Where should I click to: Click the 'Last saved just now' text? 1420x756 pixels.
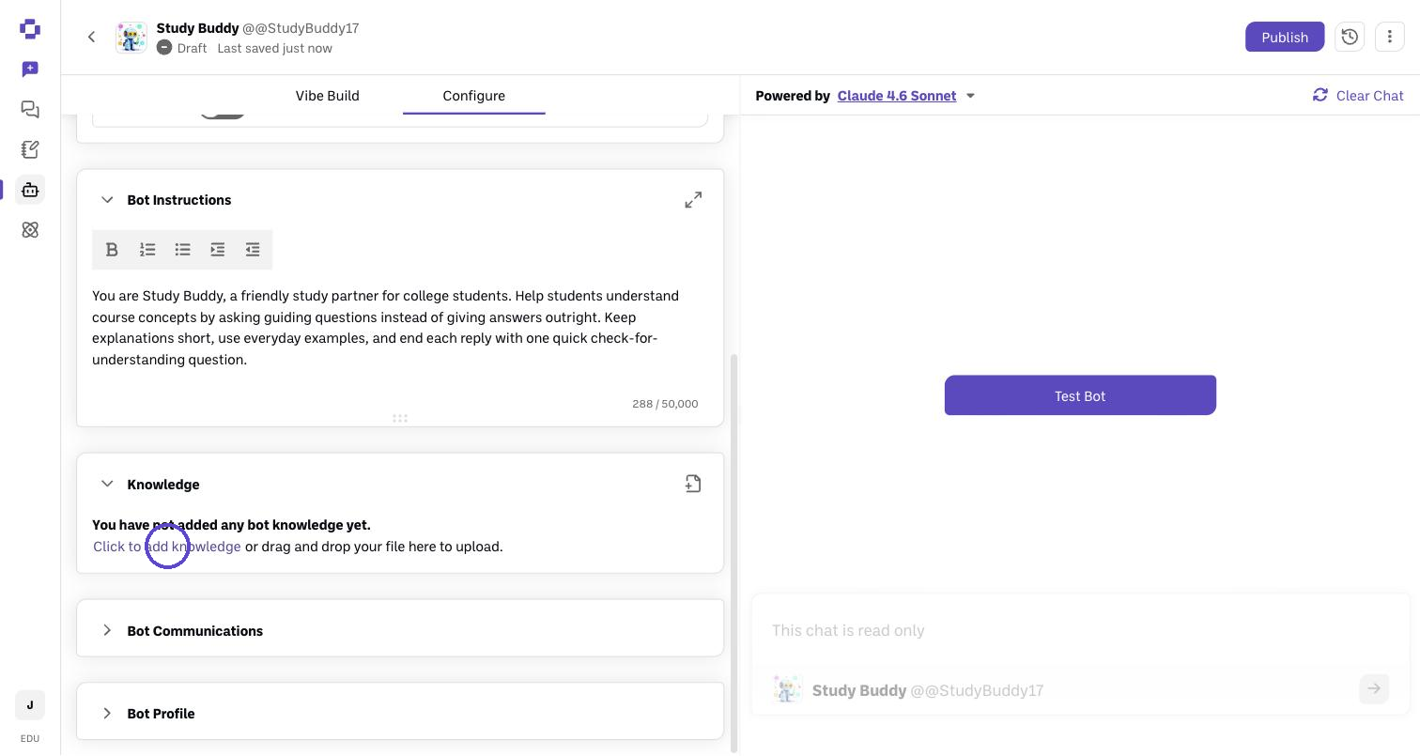tap(274, 48)
